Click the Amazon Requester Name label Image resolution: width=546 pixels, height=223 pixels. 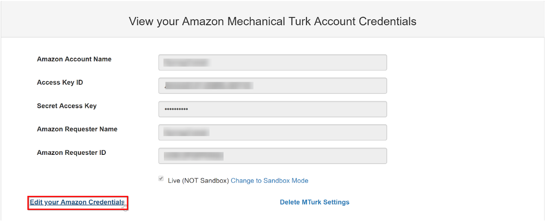point(77,129)
